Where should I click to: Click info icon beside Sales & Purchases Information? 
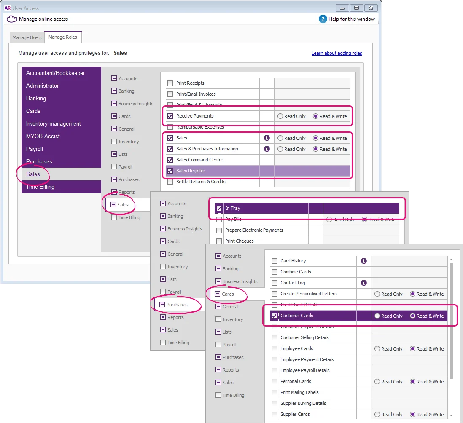tap(266, 149)
